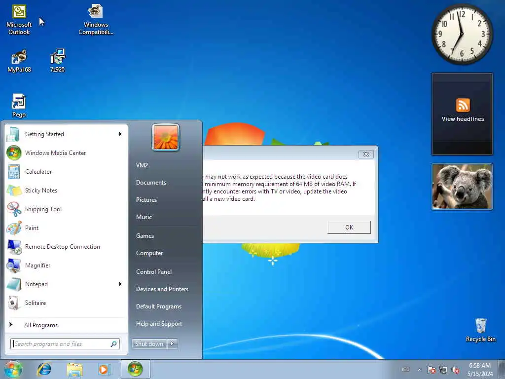Select the 7z920 installer icon

57,61
